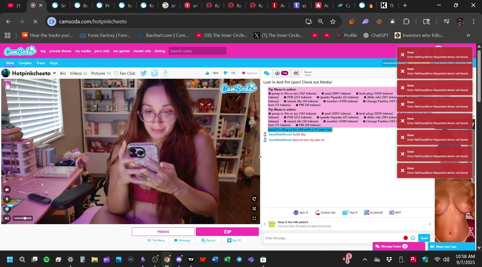
Task: Open the emoji picker in chat box
Action: pyautogui.click(x=413, y=238)
